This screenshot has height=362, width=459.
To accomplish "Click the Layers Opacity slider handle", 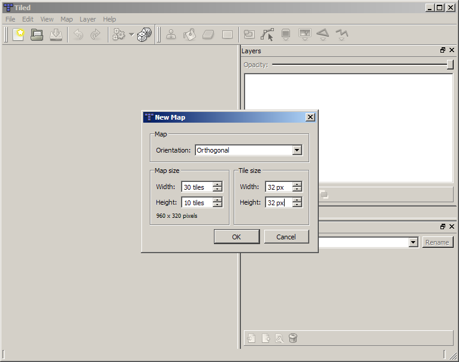I will click(x=450, y=65).
